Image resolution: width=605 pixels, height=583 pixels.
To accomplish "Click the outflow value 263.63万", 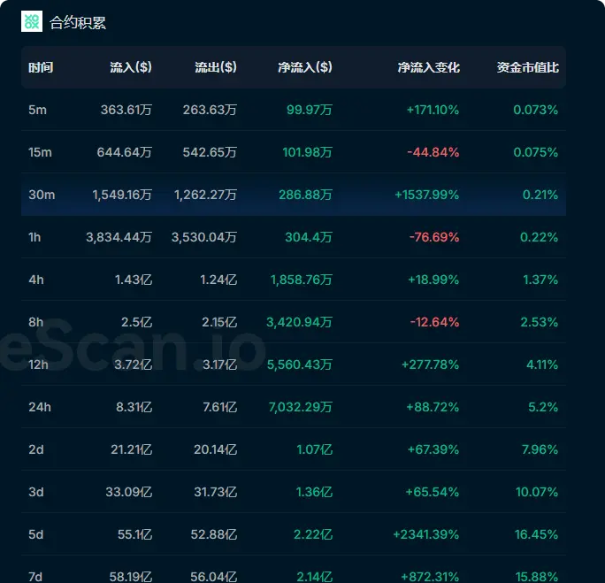I will click(x=210, y=110).
